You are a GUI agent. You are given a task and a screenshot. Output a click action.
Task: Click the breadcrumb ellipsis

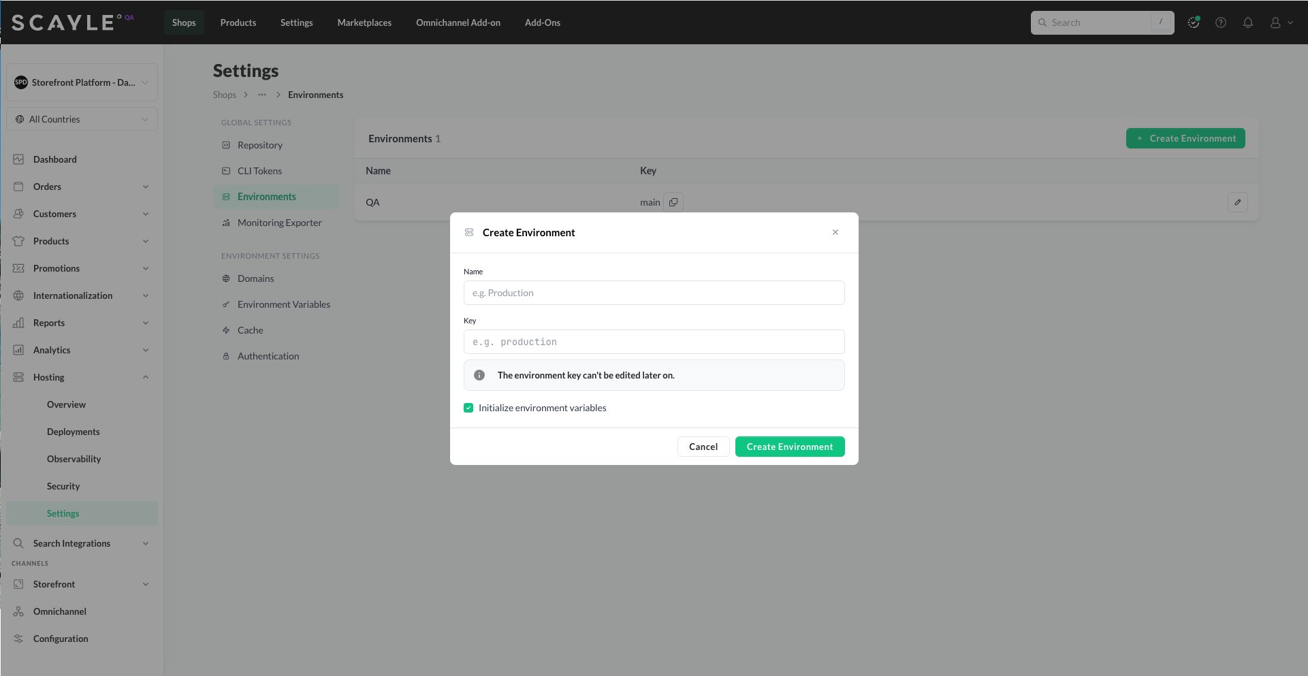click(x=262, y=95)
